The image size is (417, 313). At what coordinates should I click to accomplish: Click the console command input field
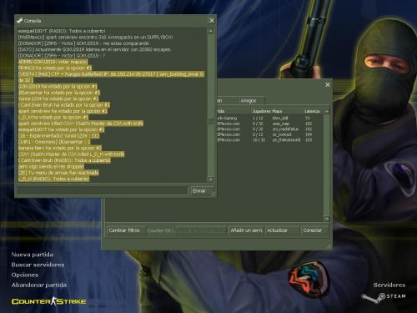coord(103,191)
